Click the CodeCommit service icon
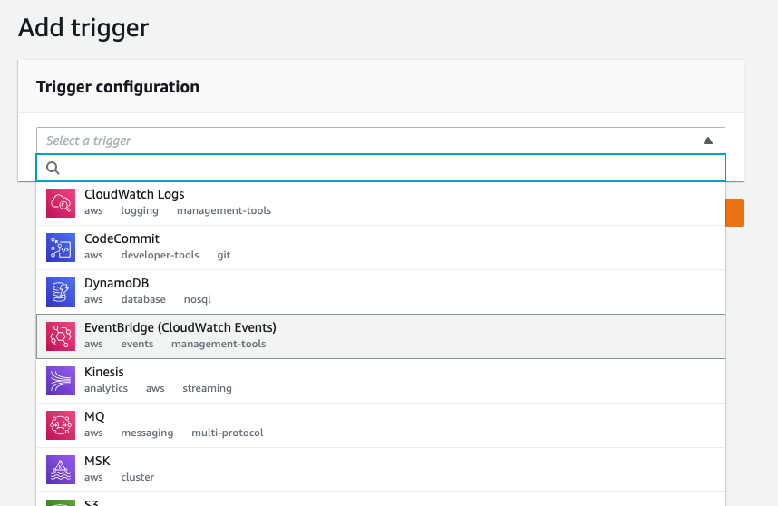The height and width of the screenshot is (506, 778). click(x=61, y=248)
